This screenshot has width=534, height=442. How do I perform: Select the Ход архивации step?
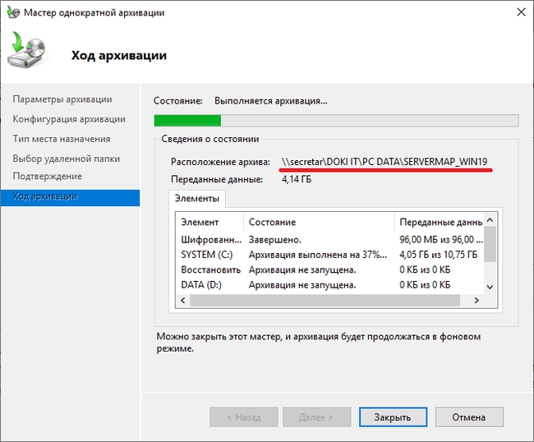[44, 196]
